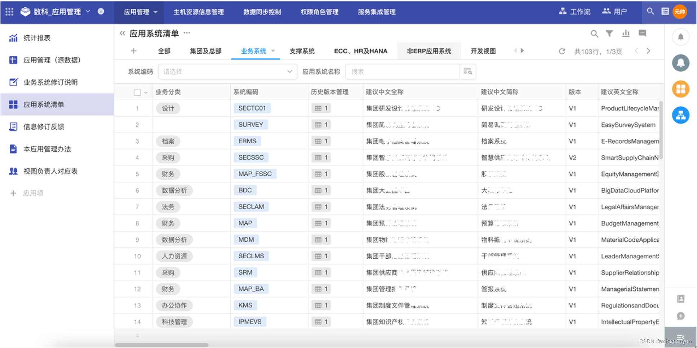Click the 人力资源 category tag

click(x=174, y=256)
